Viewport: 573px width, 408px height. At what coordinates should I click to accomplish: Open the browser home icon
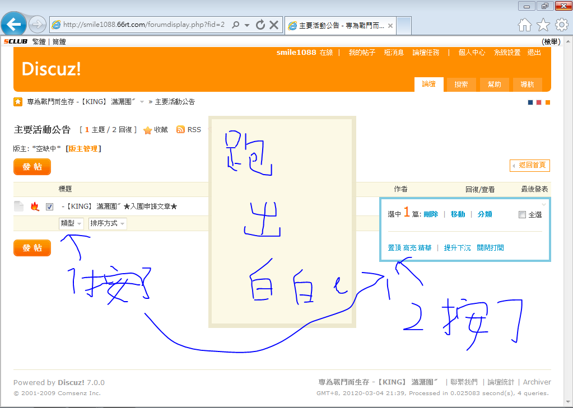tap(525, 25)
